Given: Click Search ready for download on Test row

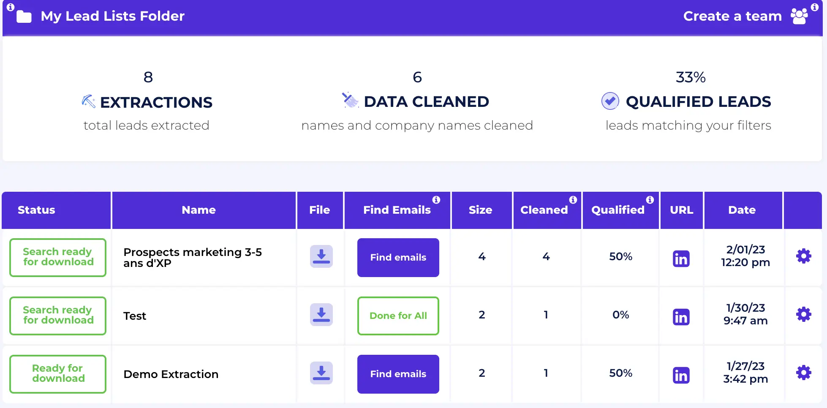Looking at the screenshot, I should [58, 316].
